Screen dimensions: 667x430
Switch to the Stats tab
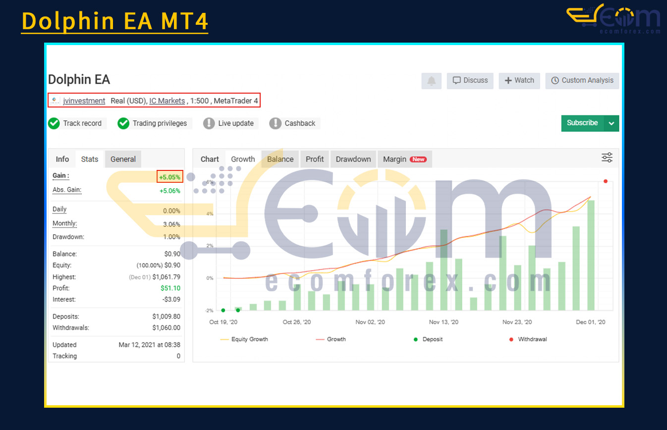[90, 159]
